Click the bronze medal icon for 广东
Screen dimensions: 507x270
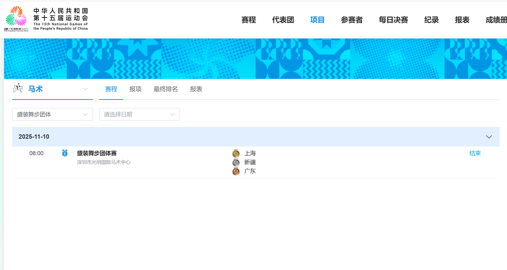(236, 171)
